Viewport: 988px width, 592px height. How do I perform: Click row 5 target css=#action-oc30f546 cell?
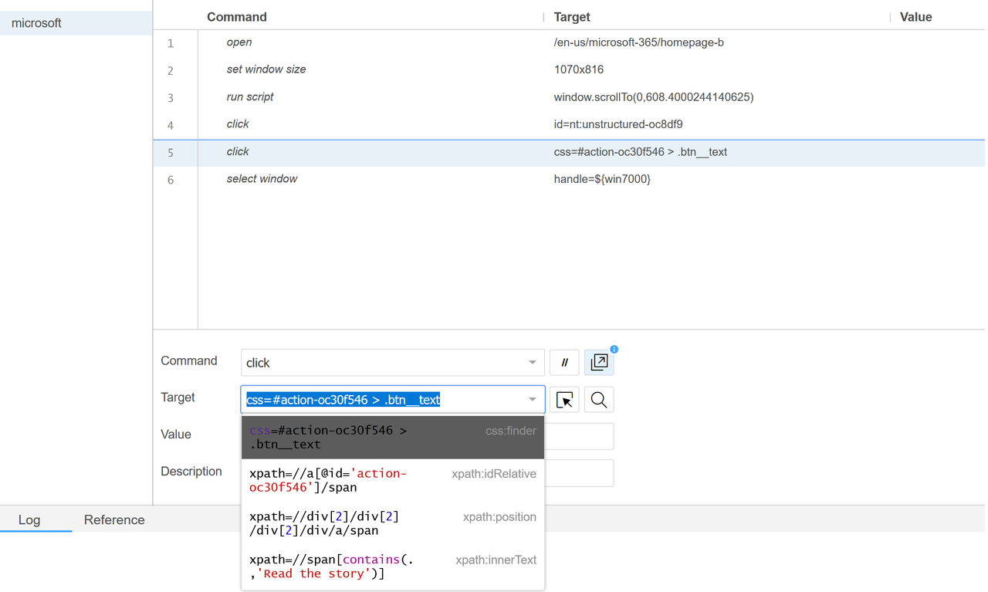click(641, 152)
